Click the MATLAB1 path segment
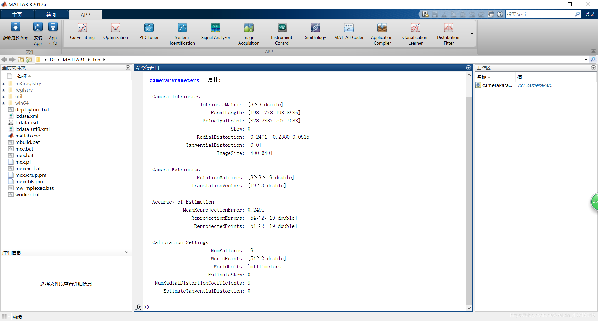The width and height of the screenshot is (598, 321). (x=74, y=60)
